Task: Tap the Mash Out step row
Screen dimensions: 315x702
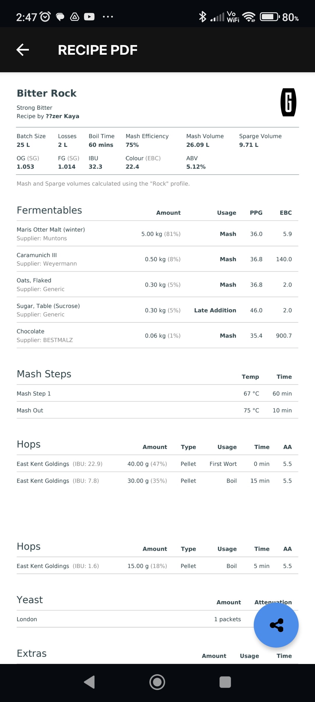Action: tap(157, 410)
